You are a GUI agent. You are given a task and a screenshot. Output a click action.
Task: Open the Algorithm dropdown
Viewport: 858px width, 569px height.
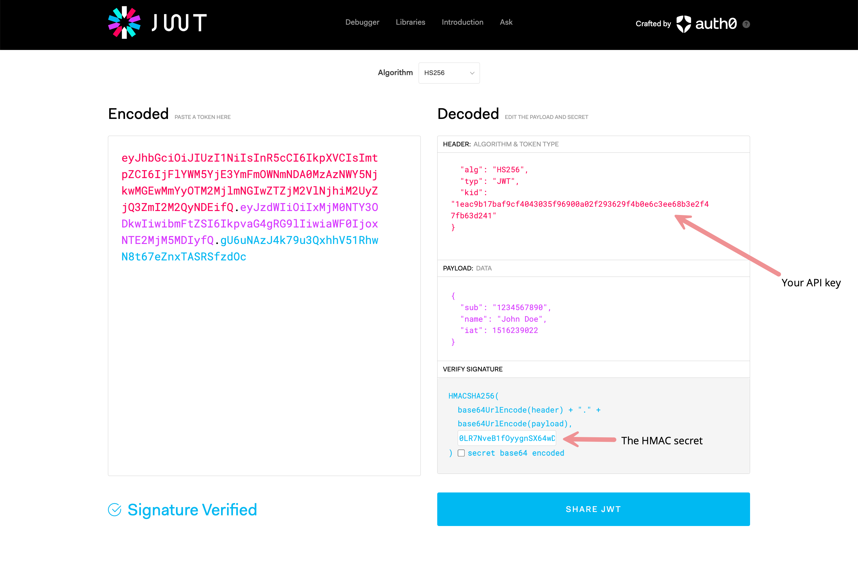pos(449,73)
